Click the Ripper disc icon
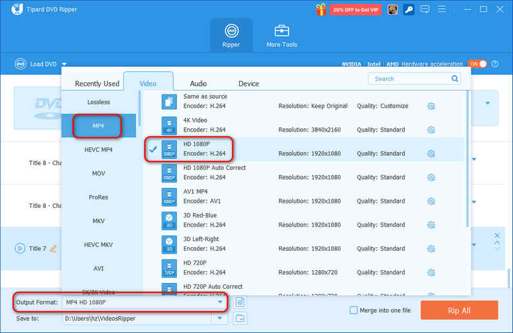The width and height of the screenshot is (513, 333). point(231,31)
